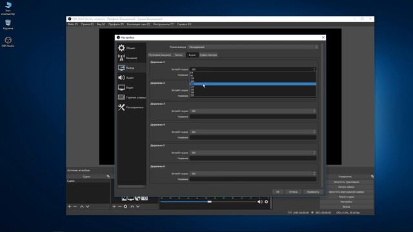413x232 pixels.
Task: Select Output section monitor-arrow icon
Action: (x=121, y=68)
